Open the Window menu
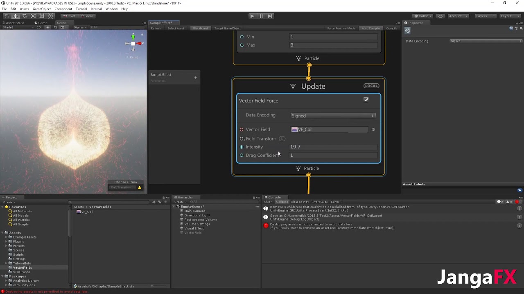524x294 pixels. (x=112, y=9)
